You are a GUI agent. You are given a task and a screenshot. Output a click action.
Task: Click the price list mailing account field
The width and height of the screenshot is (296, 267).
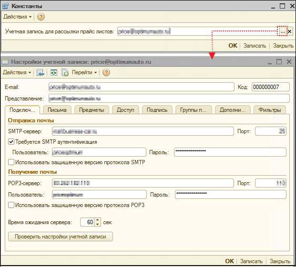[198, 31]
